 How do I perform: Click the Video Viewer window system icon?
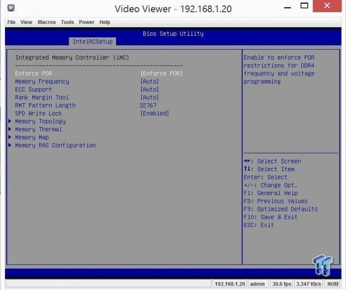tap(11, 8)
